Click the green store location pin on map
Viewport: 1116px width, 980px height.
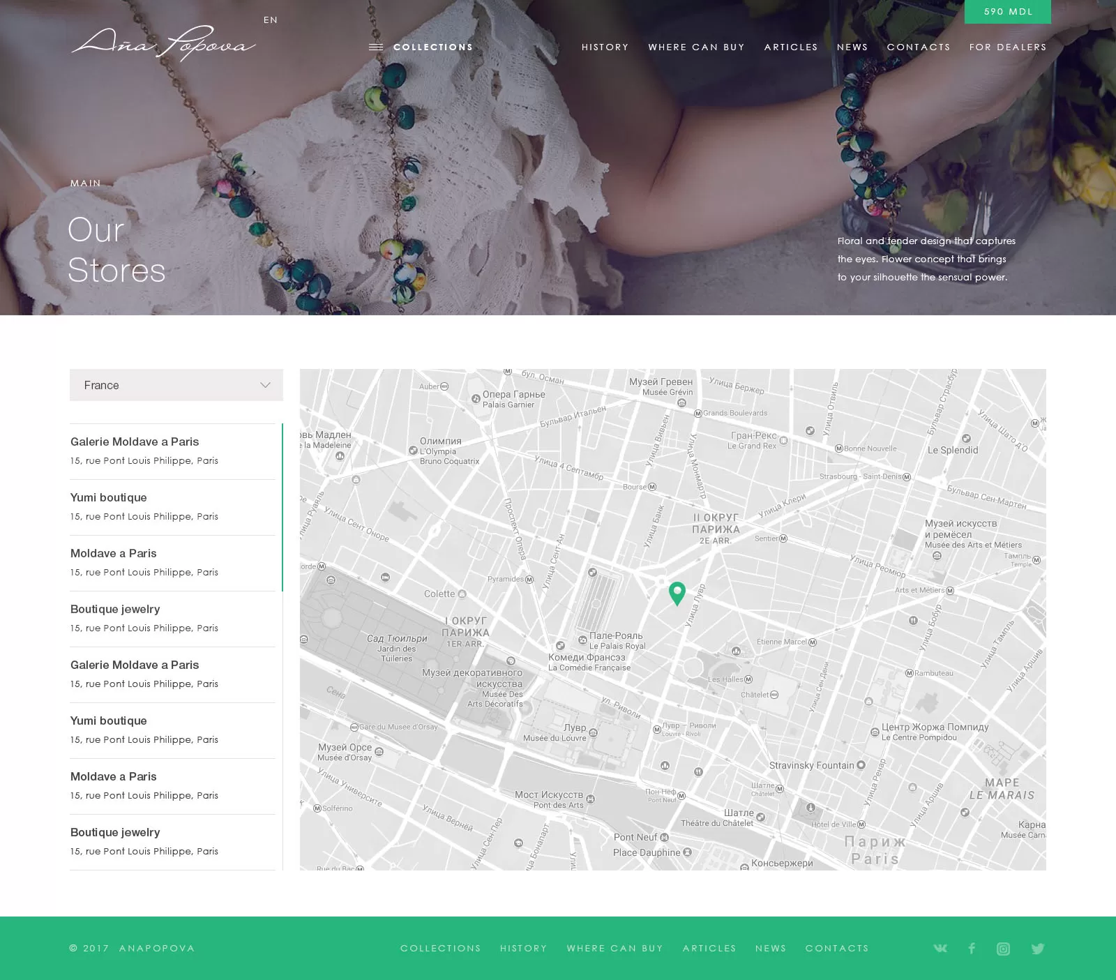677,594
